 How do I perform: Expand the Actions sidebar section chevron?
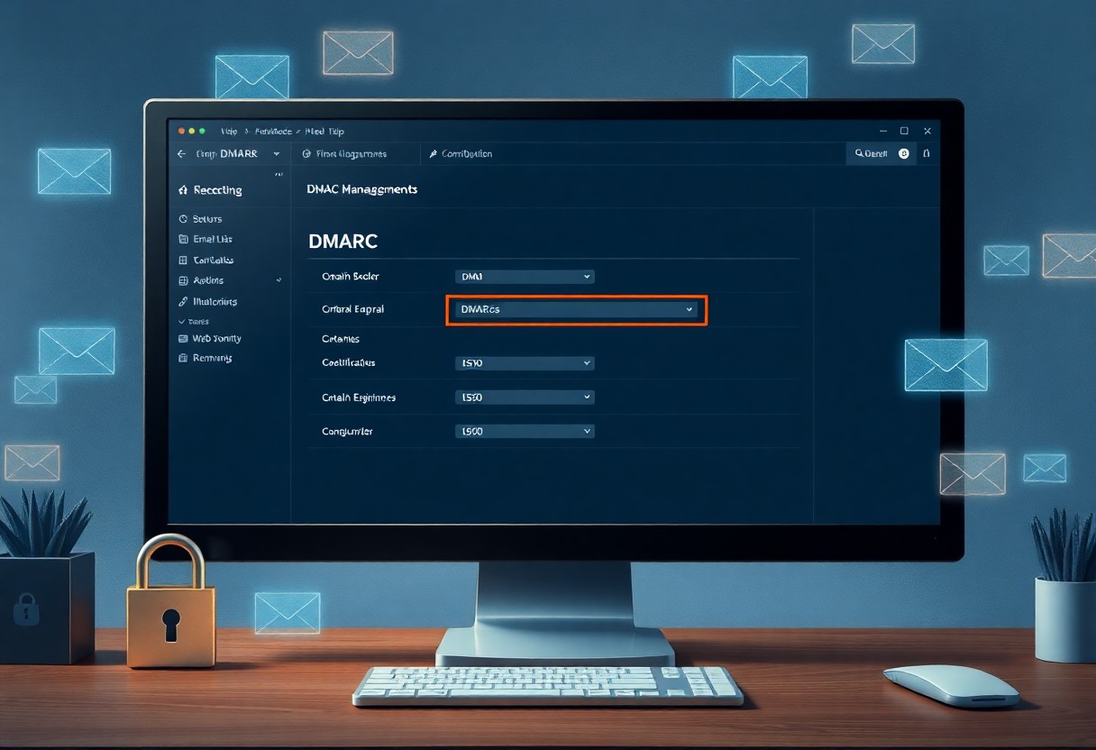click(x=278, y=280)
